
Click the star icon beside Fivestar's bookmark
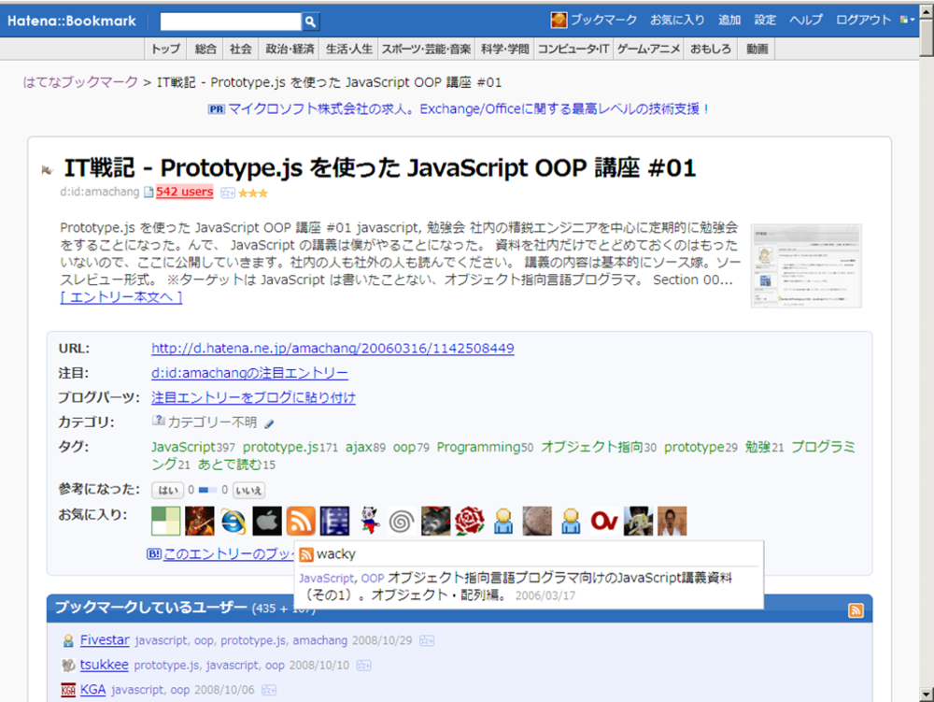coord(427,640)
